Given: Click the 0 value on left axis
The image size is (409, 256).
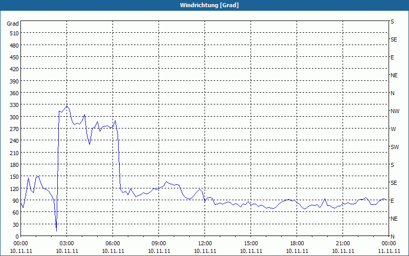Looking at the screenshot, I should click(x=16, y=236).
